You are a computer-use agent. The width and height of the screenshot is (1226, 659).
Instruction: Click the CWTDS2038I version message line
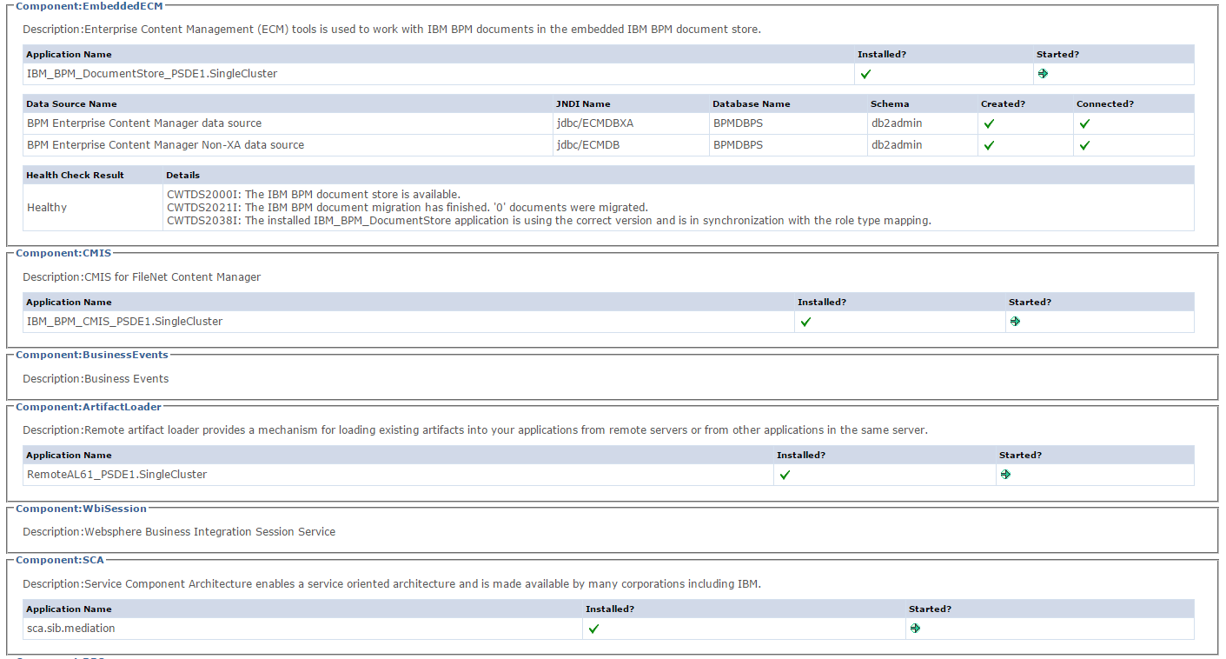pyautogui.click(x=549, y=221)
